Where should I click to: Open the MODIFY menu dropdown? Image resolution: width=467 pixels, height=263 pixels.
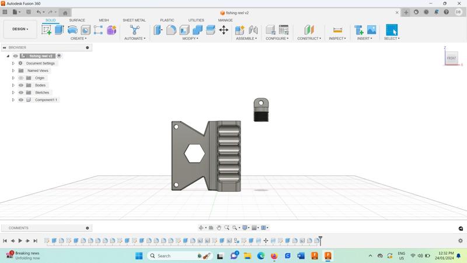tap(190, 39)
